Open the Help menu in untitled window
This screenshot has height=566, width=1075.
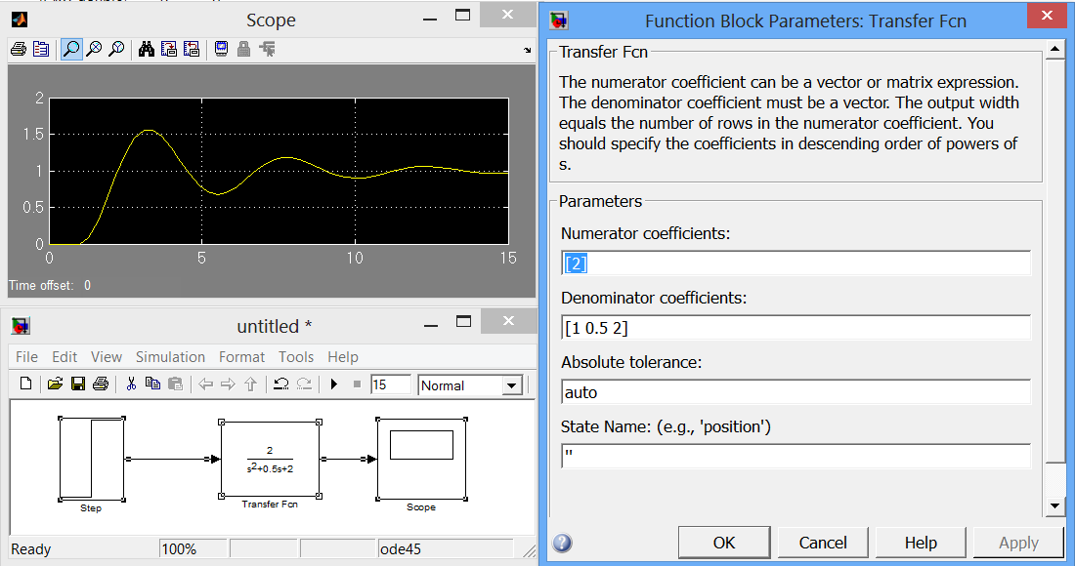(x=343, y=356)
